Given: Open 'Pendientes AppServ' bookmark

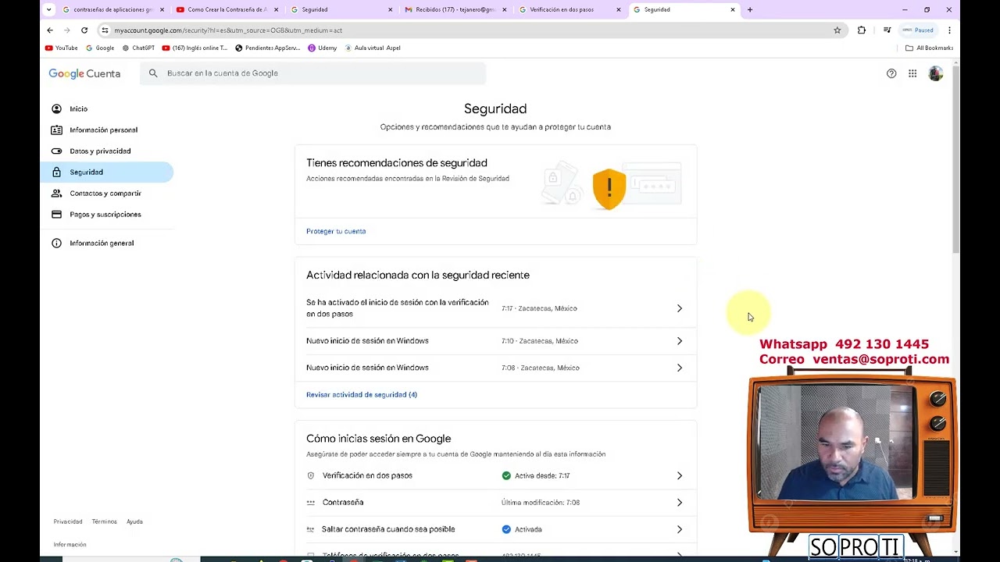Looking at the screenshot, I should point(267,48).
